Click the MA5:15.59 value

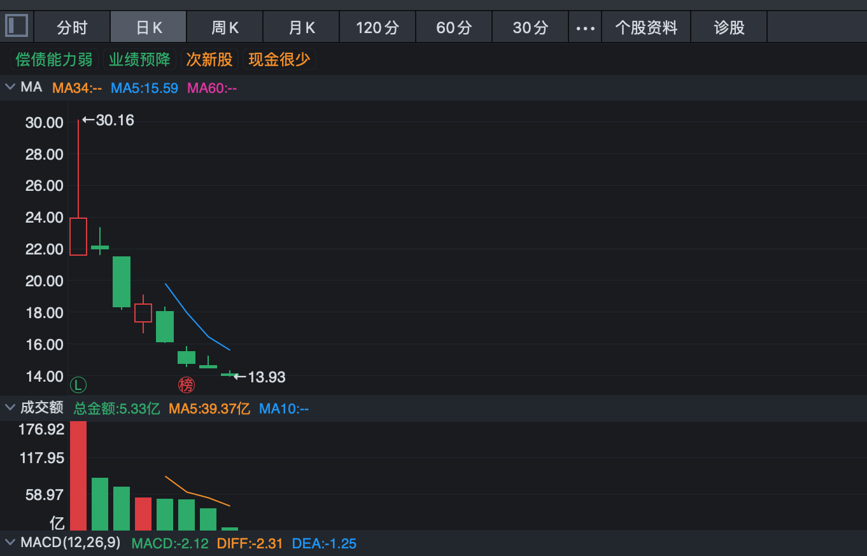coord(144,88)
